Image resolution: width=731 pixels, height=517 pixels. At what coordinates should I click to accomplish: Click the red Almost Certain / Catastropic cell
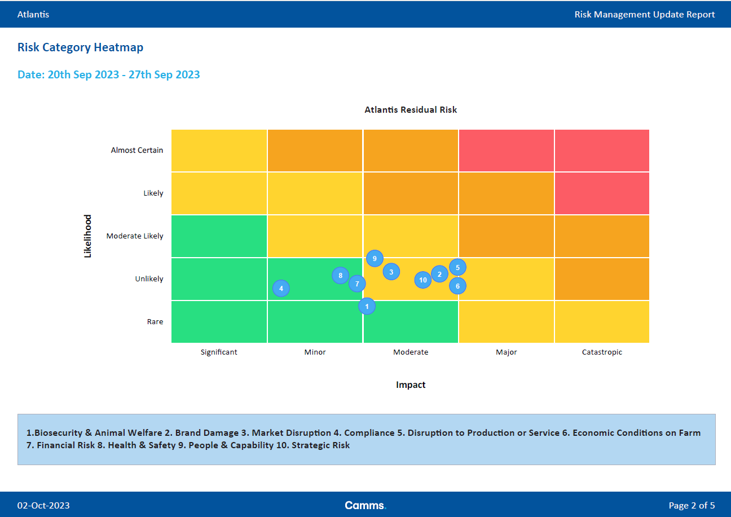[x=602, y=151]
